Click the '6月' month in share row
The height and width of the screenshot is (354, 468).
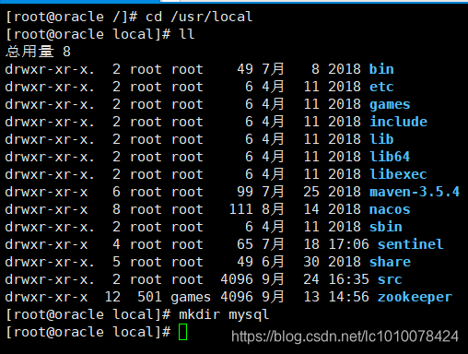coord(273,262)
